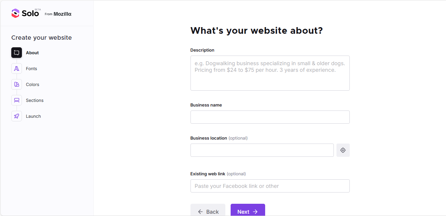The image size is (446, 216).
Task: Select the Launch rocket icon
Action: tap(17, 116)
